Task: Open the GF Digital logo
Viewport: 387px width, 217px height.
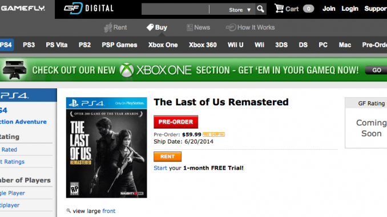Action: (x=88, y=9)
